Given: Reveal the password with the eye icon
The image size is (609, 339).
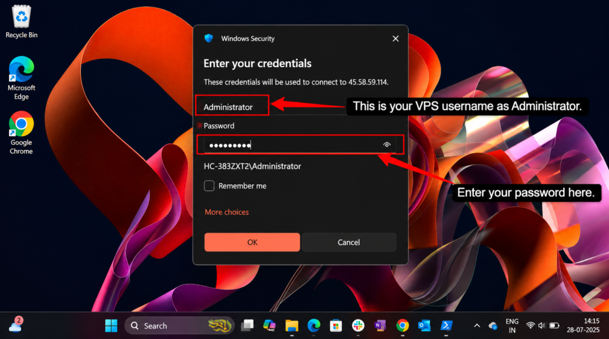Looking at the screenshot, I should (x=387, y=145).
